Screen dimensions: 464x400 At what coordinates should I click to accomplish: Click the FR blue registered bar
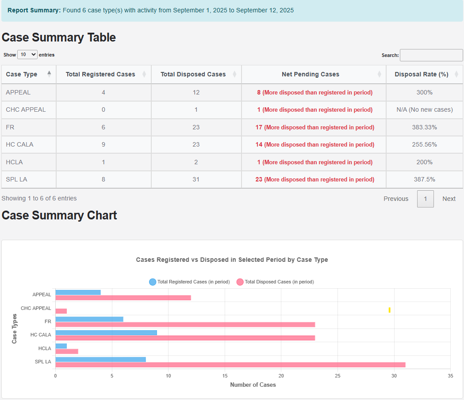[89, 319]
